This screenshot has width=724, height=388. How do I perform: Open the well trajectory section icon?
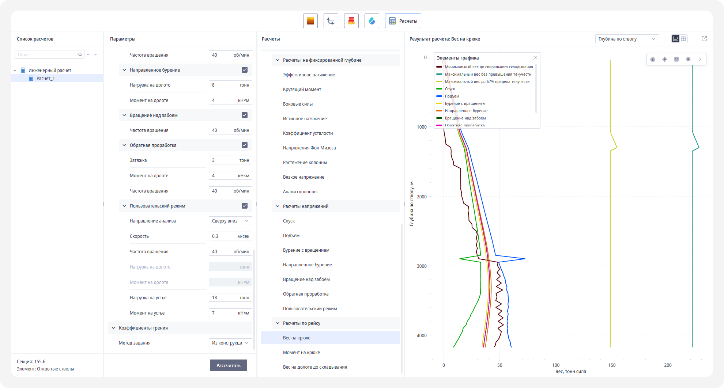point(331,21)
